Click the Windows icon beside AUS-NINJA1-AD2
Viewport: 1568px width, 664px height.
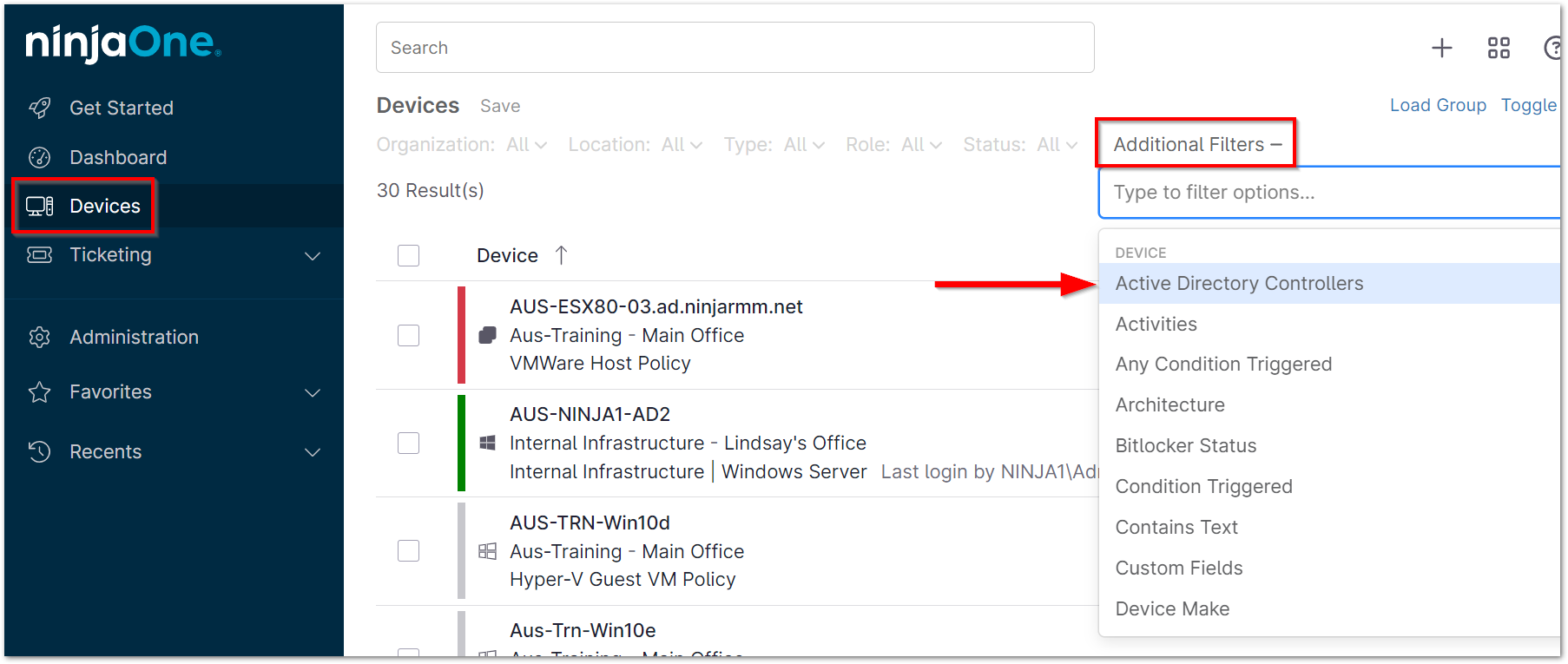point(488,444)
